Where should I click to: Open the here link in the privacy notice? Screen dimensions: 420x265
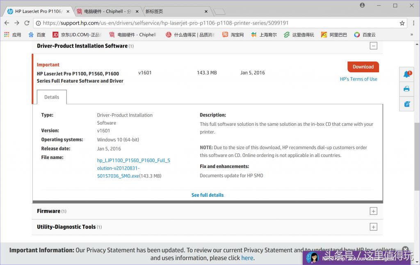click(247, 258)
